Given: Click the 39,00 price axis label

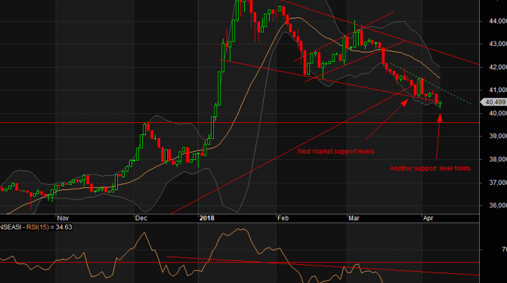Looking at the screenshot, I should click(498, 136).
